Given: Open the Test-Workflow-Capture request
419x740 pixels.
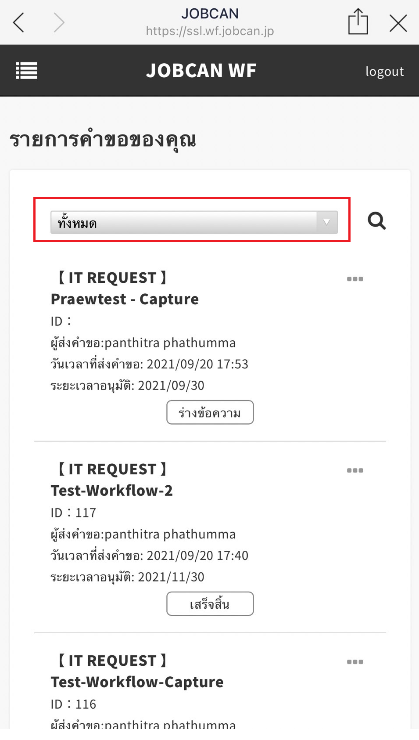Looking at the screenshot, I should [x=137, y=682].
